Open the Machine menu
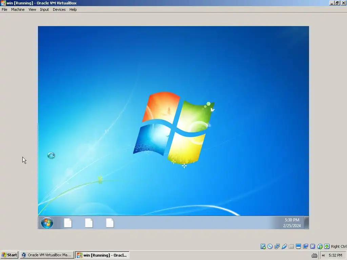Image resolution: width=347 pixels, height=260 pixels. (18, 9)
